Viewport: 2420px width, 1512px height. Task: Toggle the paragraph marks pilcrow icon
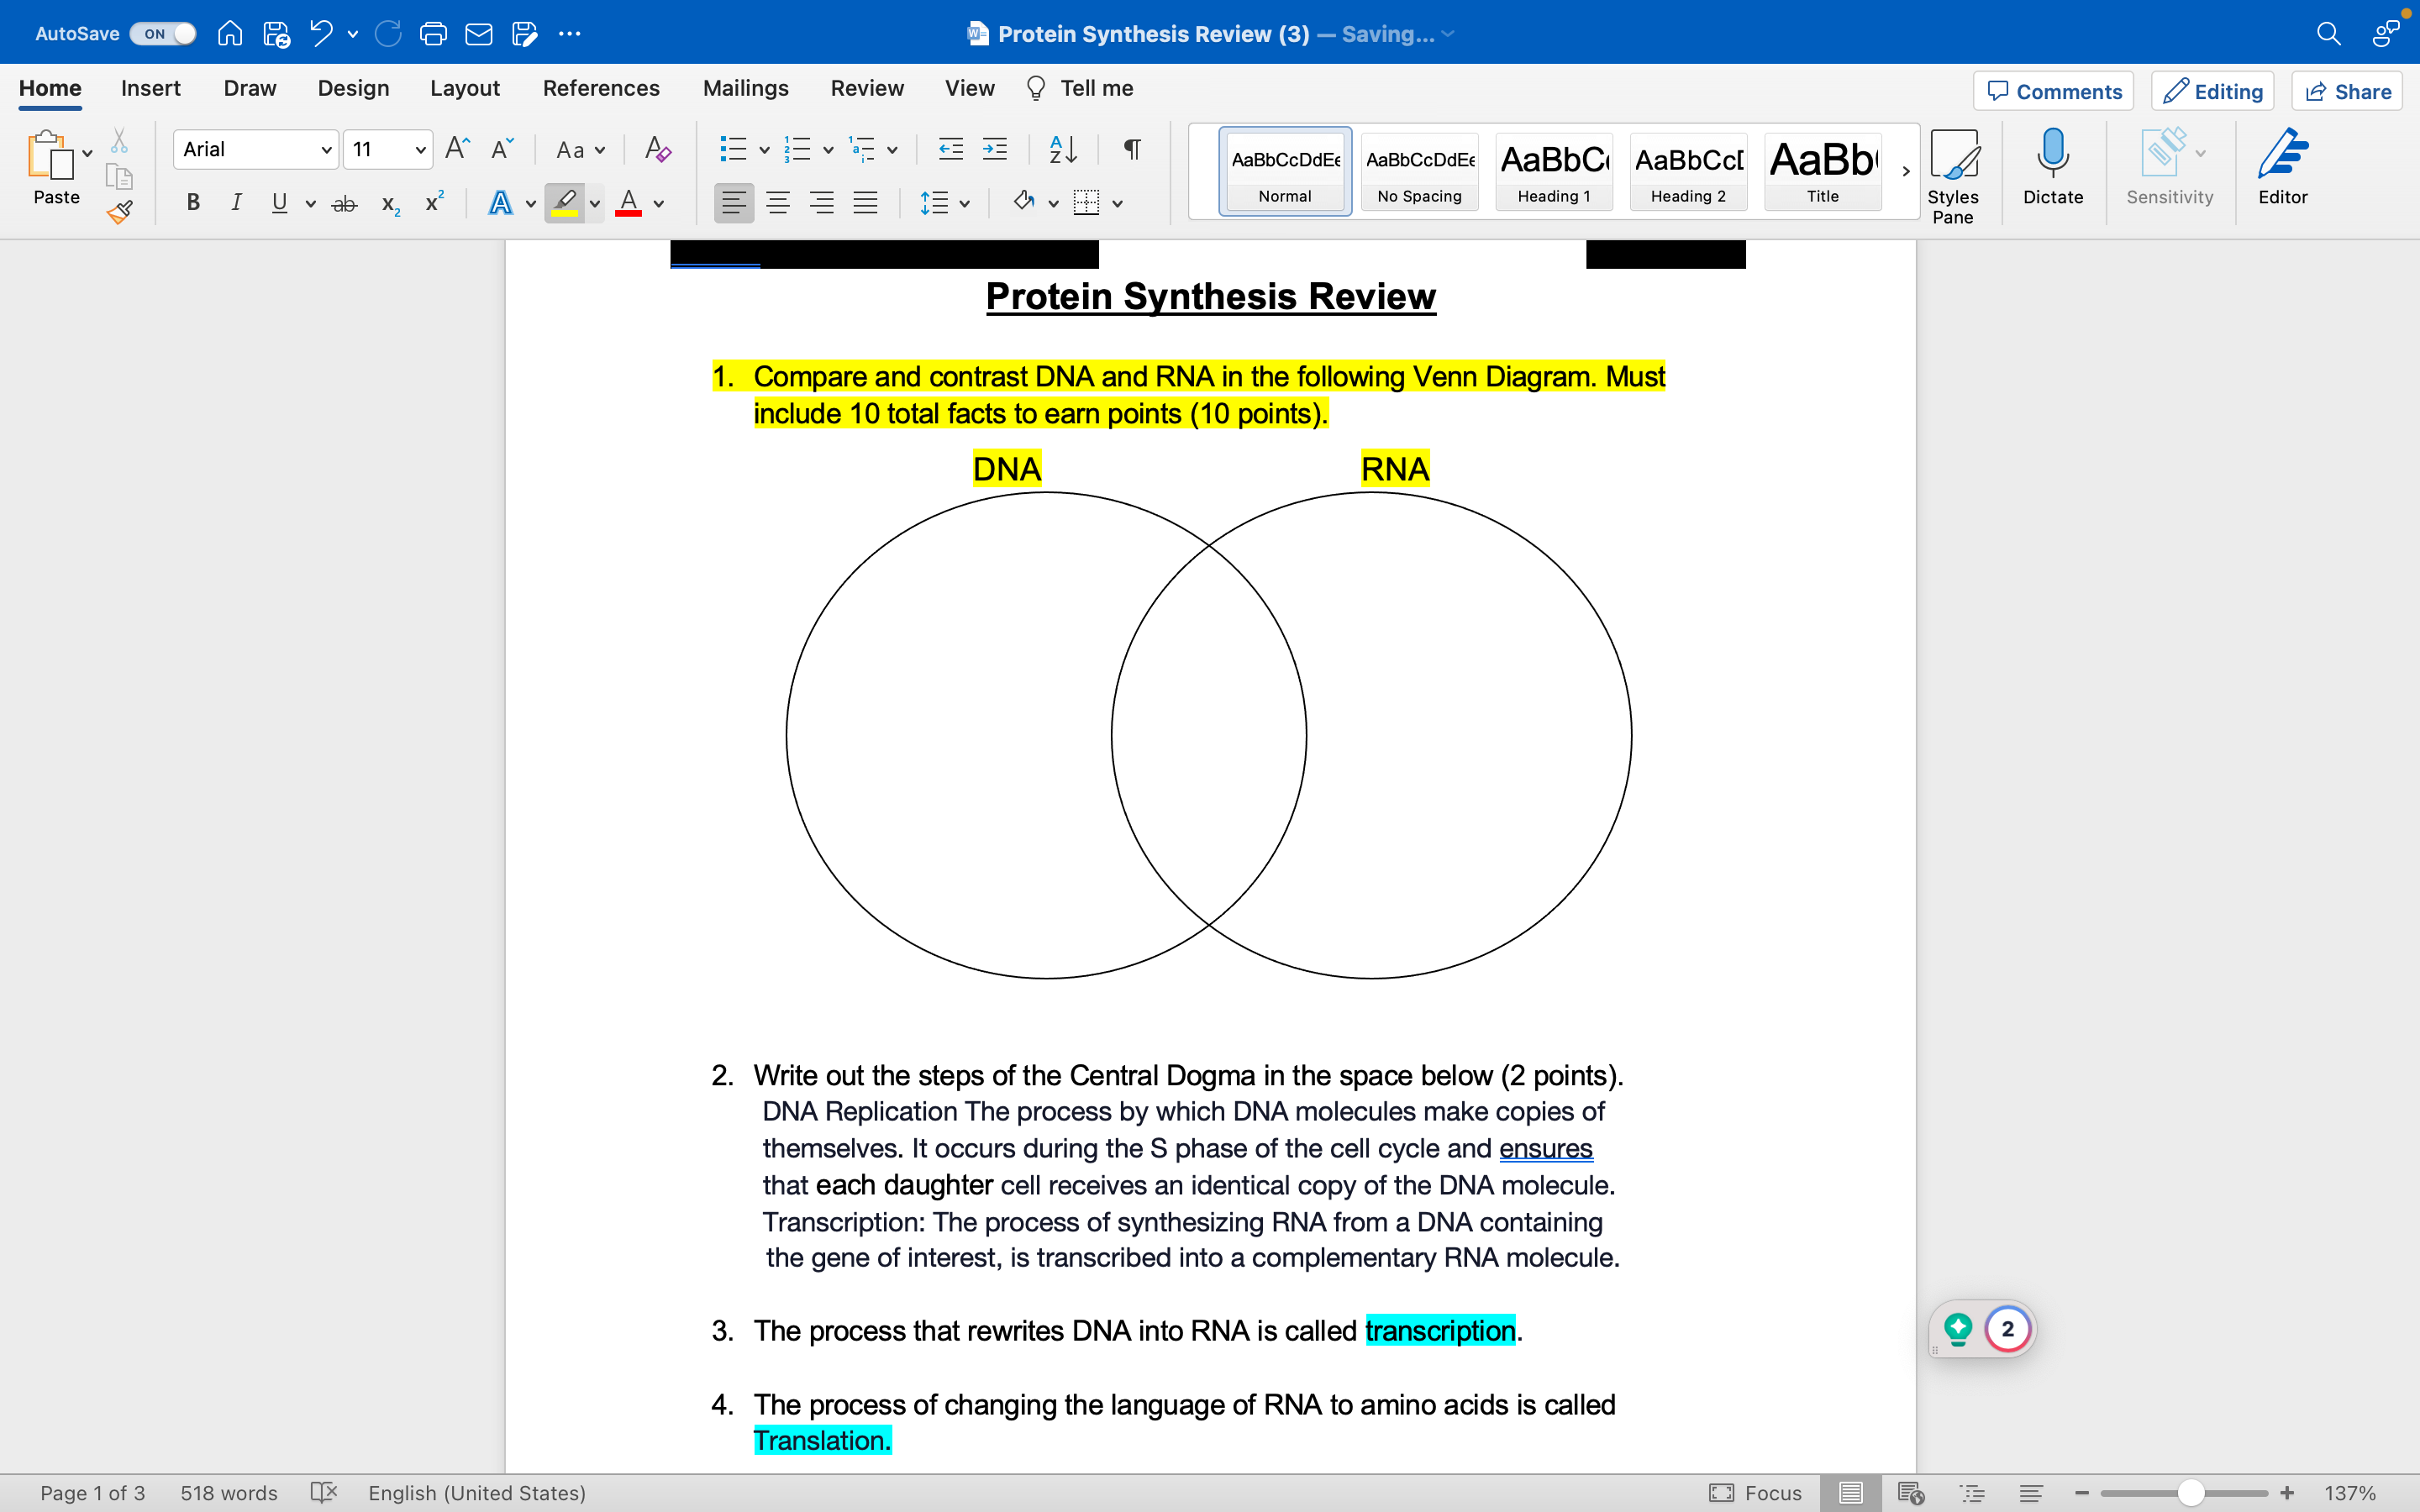coord(1132,150)
